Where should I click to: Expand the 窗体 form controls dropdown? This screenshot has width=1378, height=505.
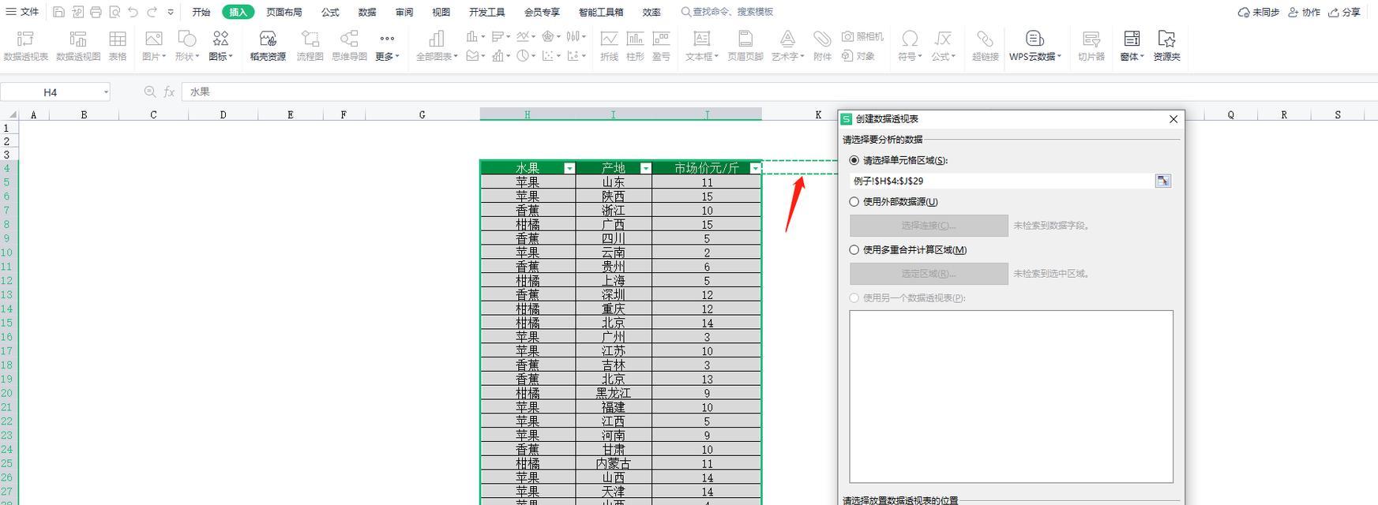point(1142,57)
